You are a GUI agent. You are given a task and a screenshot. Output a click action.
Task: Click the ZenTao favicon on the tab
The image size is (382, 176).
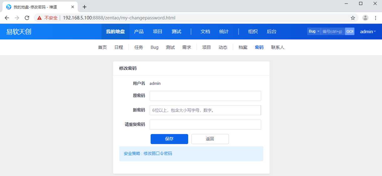point(9,7)
